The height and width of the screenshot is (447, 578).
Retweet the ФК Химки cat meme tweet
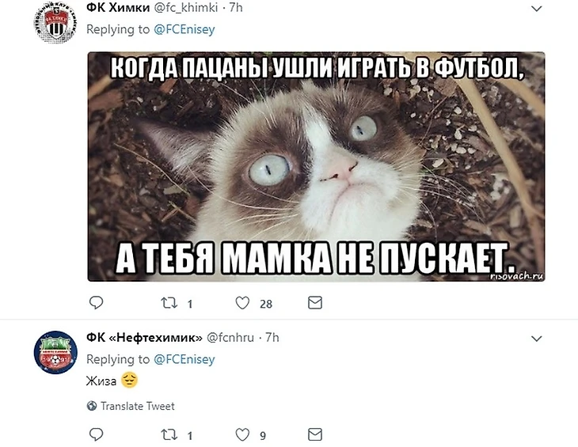pos(169,303)
